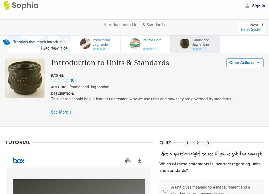Viewport: 269px width, 194px height.
Task: Open The SI System next lesson link
Action: [251, 30]
